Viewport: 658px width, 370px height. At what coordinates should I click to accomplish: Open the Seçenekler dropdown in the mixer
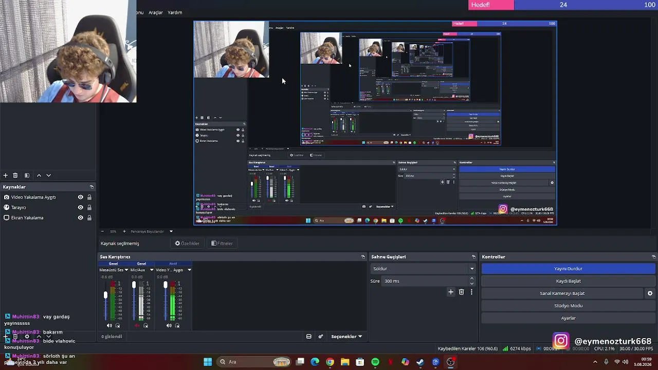[346, 337]
